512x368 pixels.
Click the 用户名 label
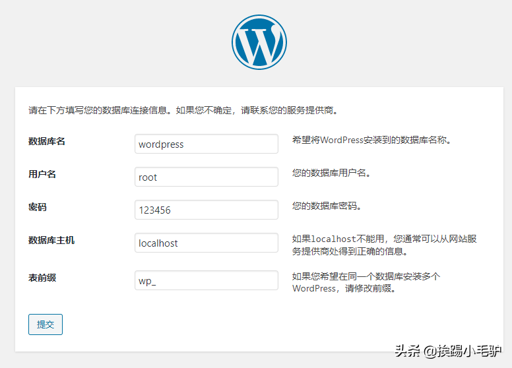(42, 174)
